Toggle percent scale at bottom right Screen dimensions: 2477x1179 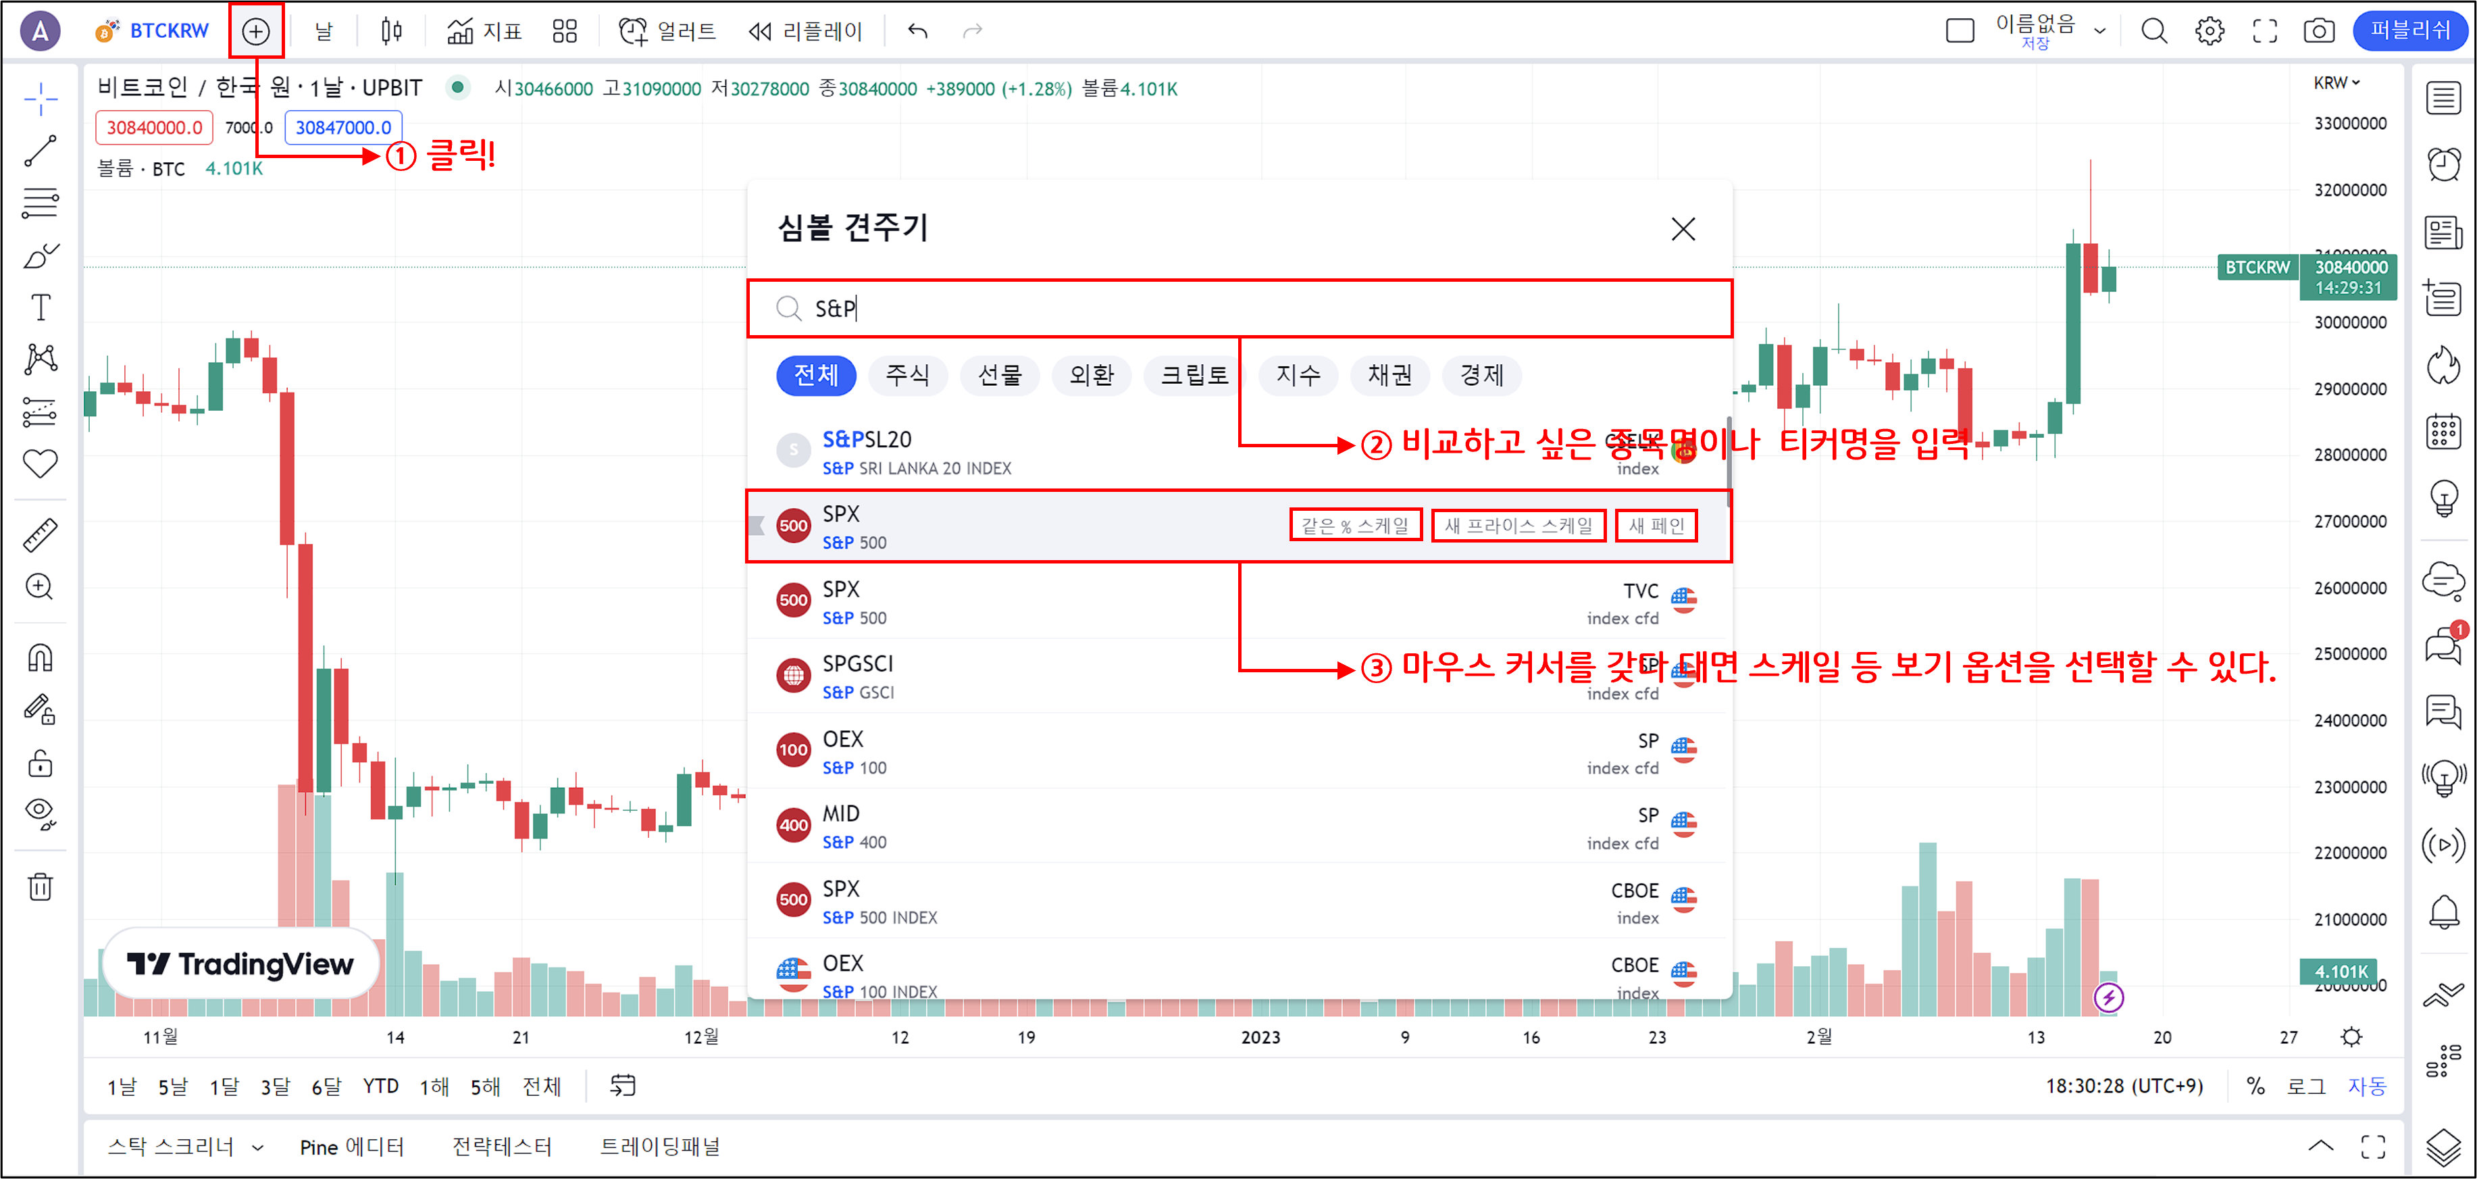pyautogui.click(x=2255, y=1086)
